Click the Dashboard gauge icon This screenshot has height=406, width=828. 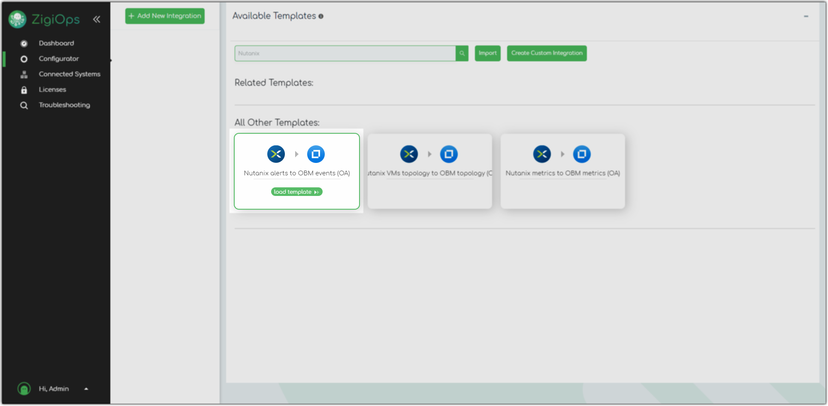(x=24, y=43)
